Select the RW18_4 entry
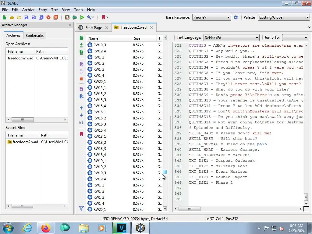Screen dimensions: 312x234 [125, 154]
